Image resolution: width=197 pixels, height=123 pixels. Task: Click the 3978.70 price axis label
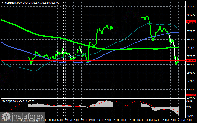coord(191,31)
